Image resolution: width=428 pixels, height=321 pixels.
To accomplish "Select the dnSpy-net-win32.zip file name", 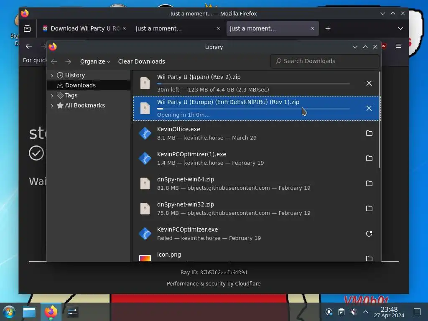I will point(186,204).
